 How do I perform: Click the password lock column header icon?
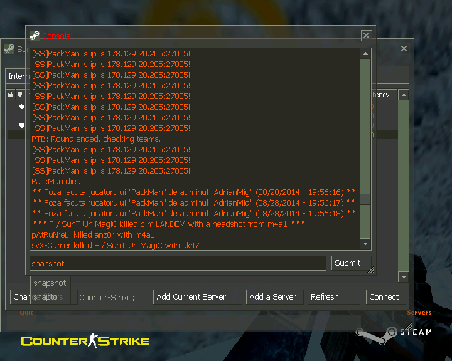point(11,95)
